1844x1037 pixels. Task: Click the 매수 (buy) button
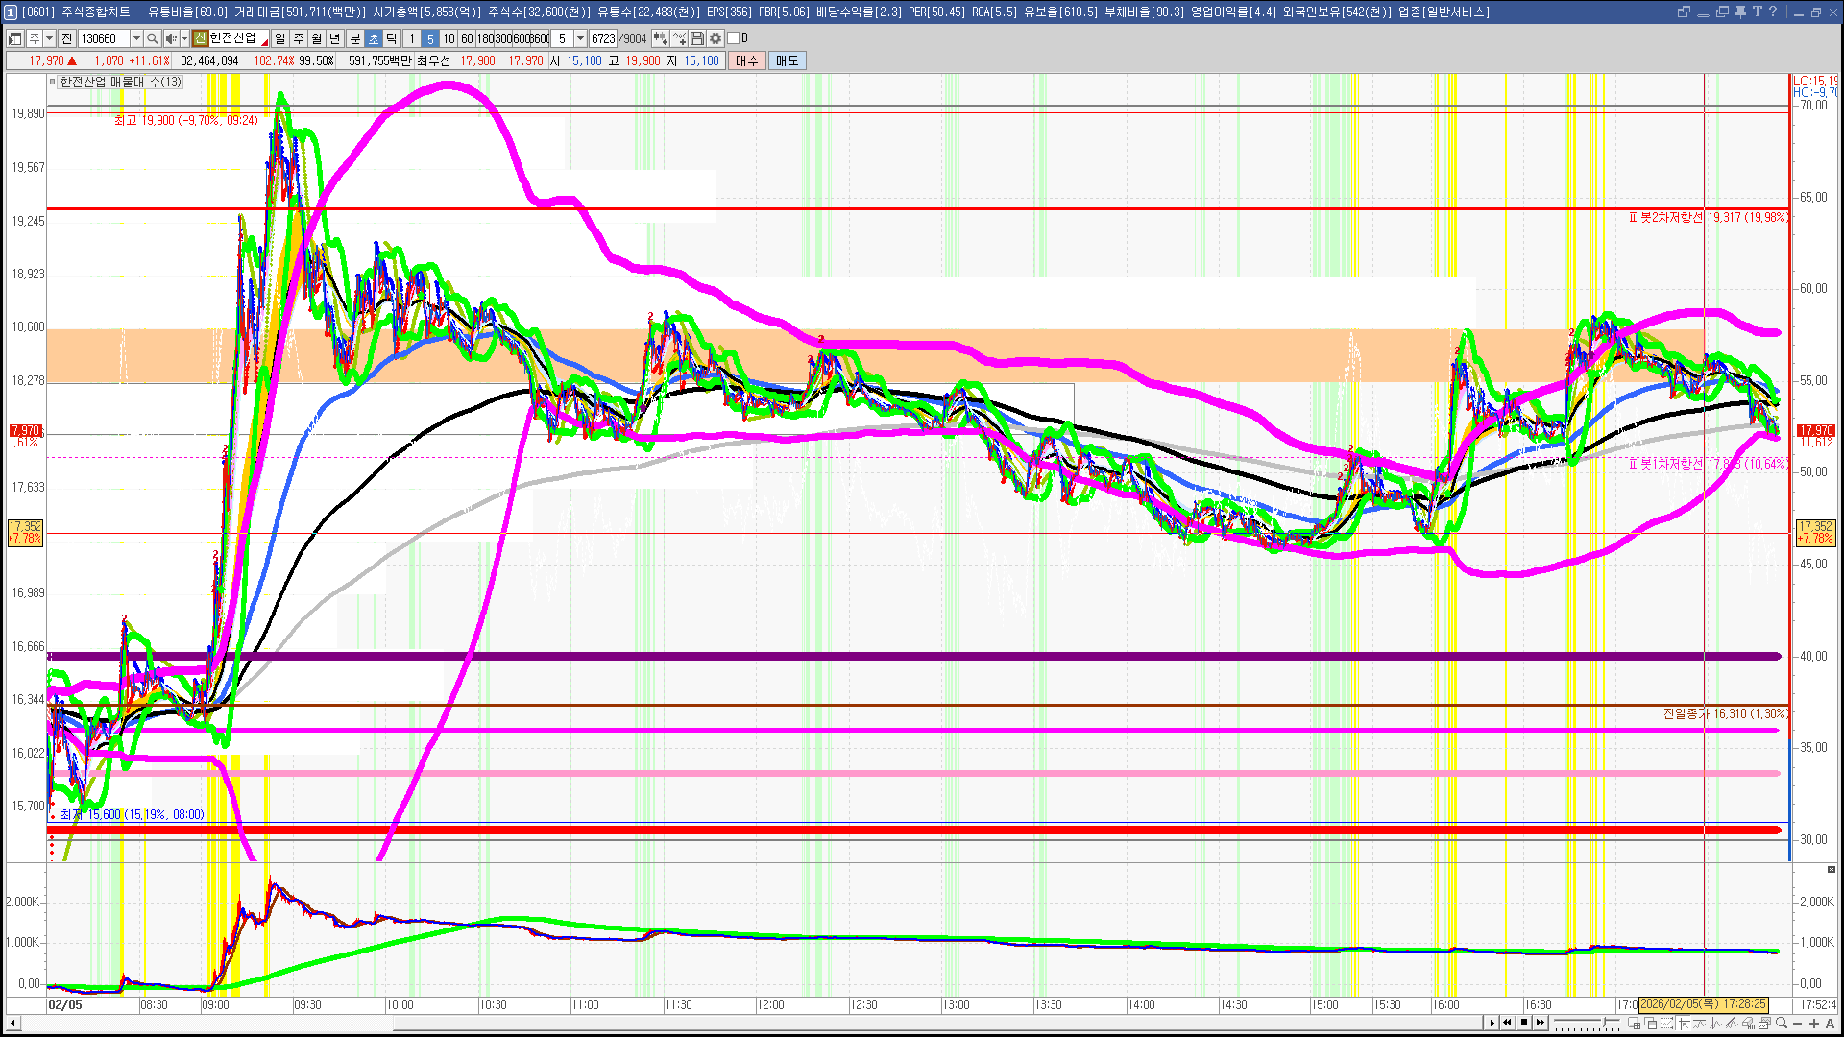[747, 60]
